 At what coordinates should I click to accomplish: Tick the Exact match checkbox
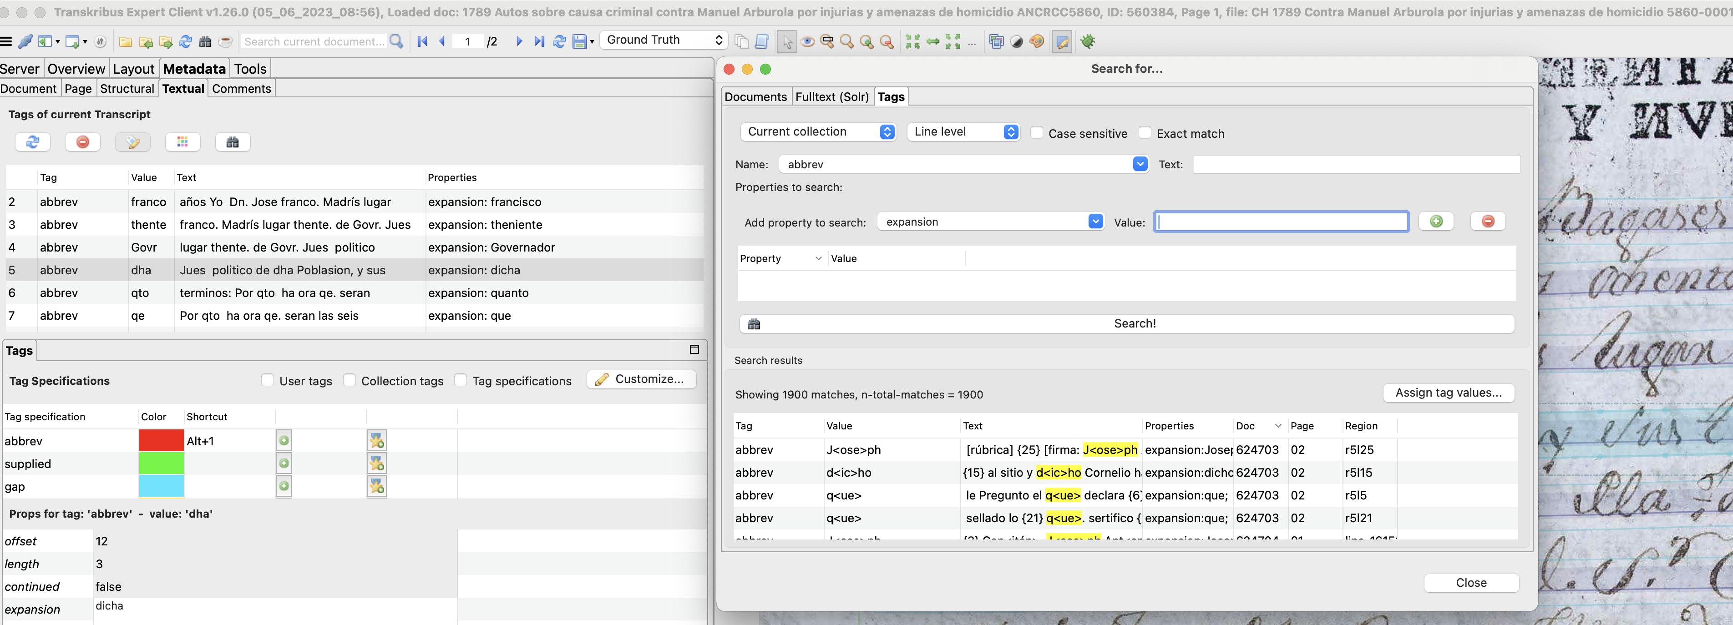click(1145, 133)
